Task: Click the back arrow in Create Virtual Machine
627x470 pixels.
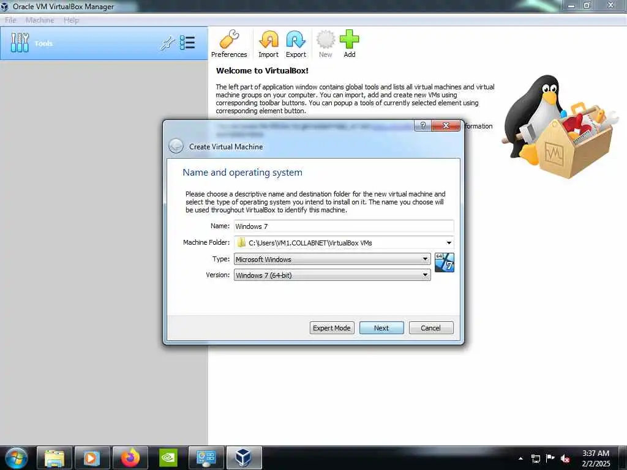Action: coord(176,146)
